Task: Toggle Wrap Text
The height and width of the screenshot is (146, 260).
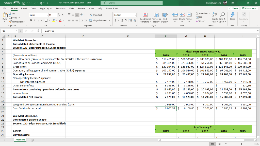Action: pos(96,15)
